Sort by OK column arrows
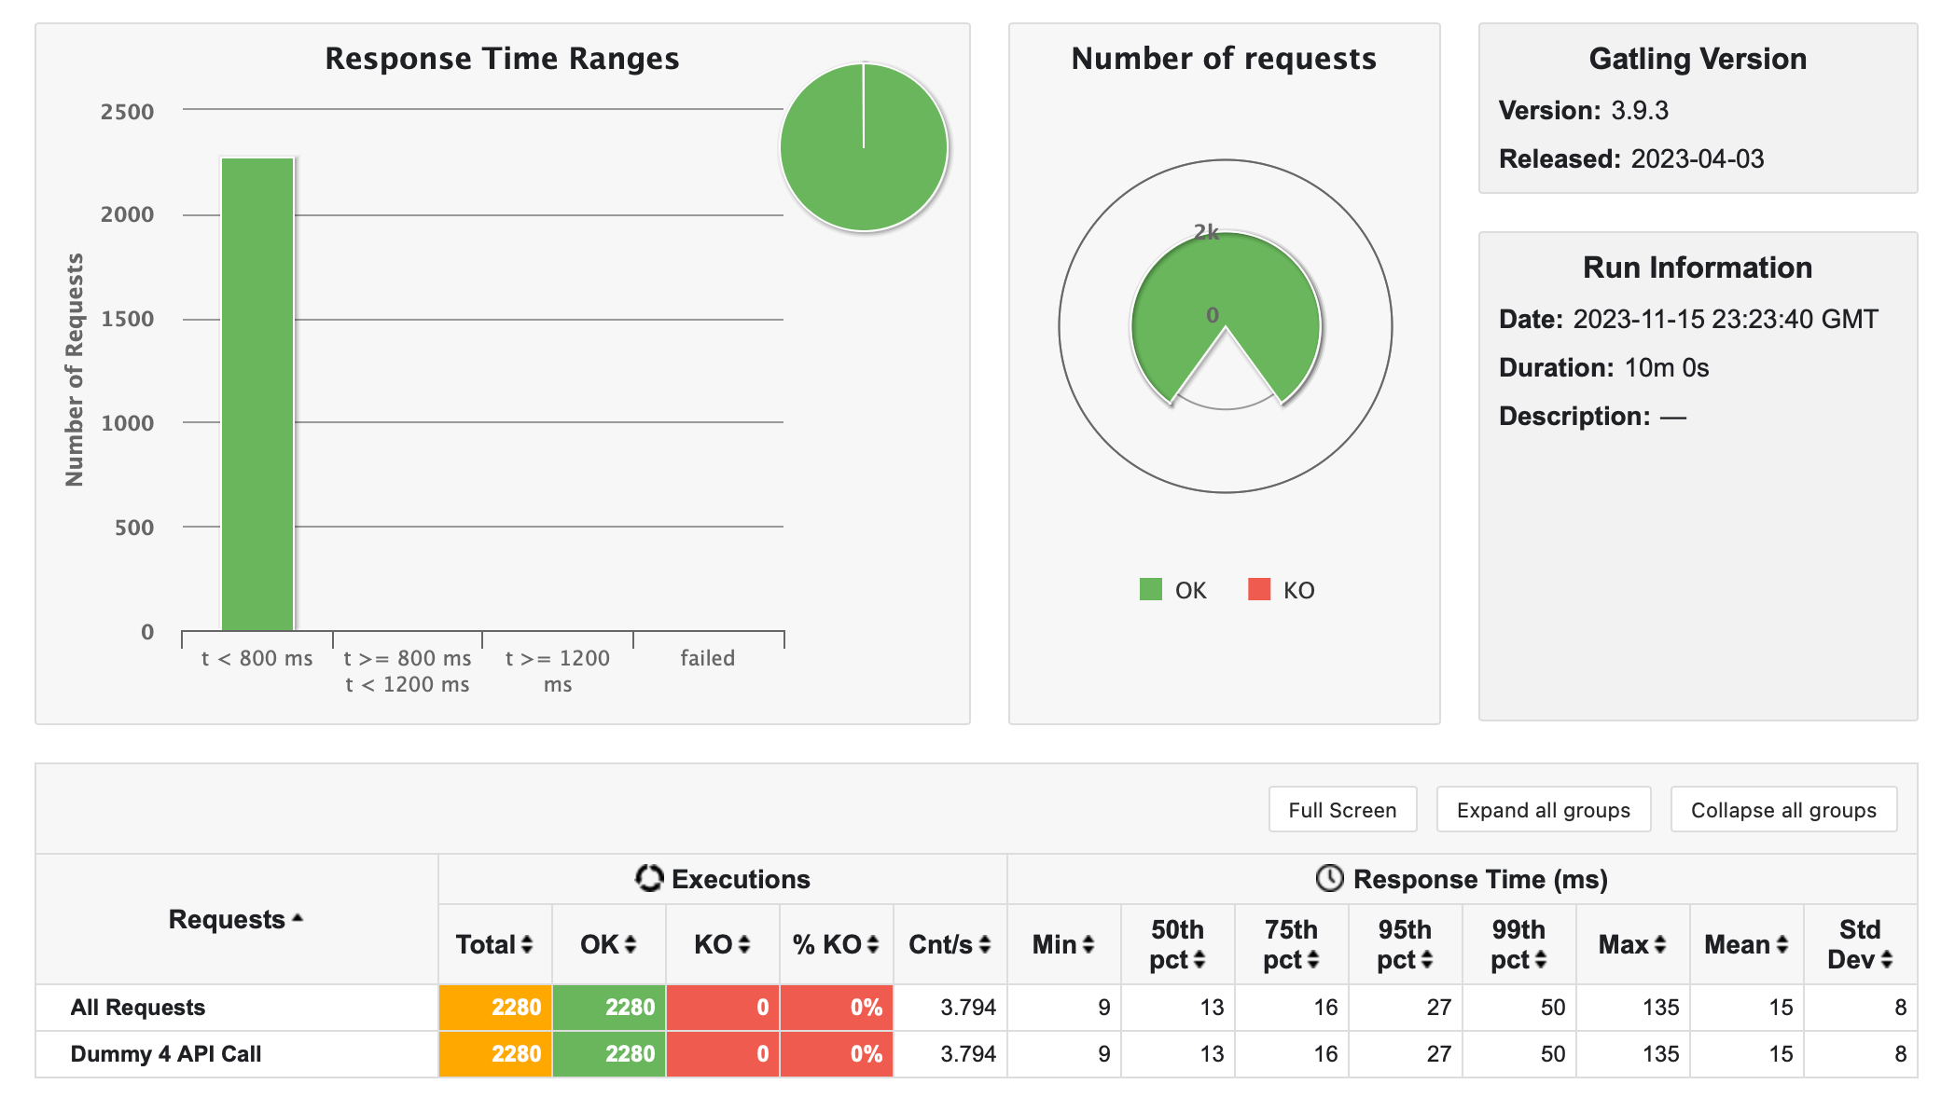1955x1098 pixels. pyautogui.click(x=631, y=945)
